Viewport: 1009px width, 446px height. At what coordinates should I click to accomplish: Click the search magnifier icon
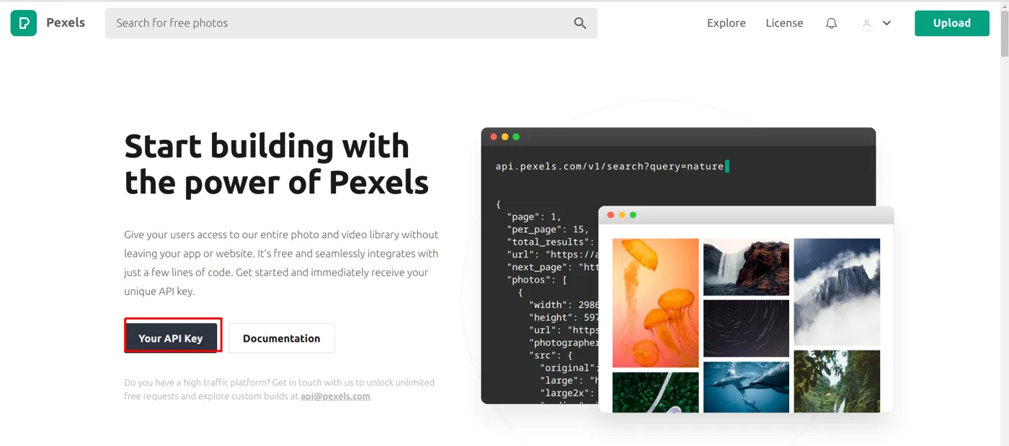point(579,23)
